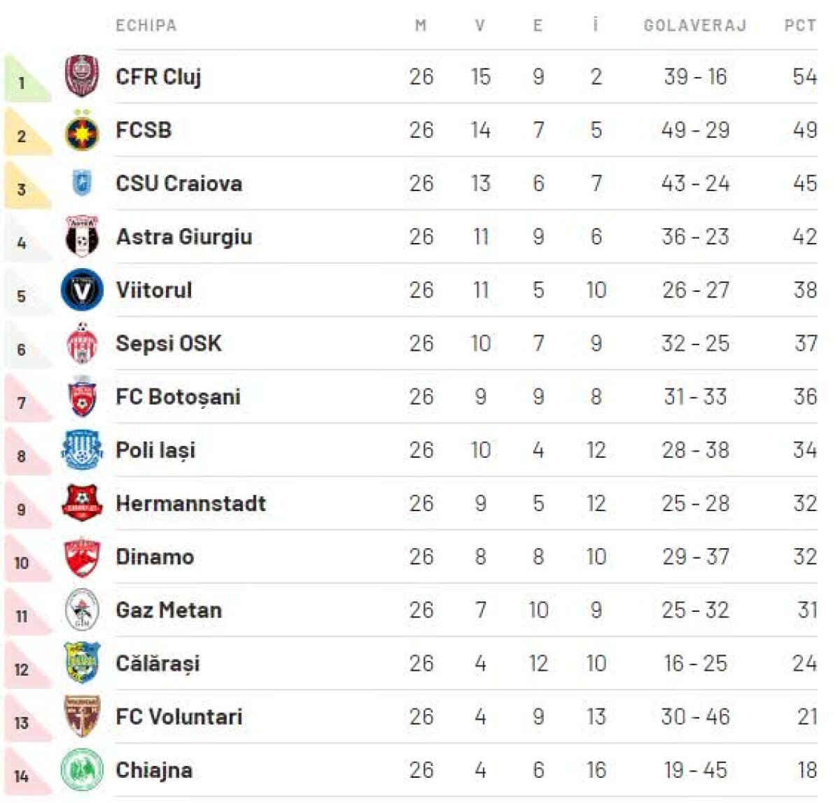The width and height of the screenshot is (840, 803).
Task: Open the Călărași team link
Action: 157,664
